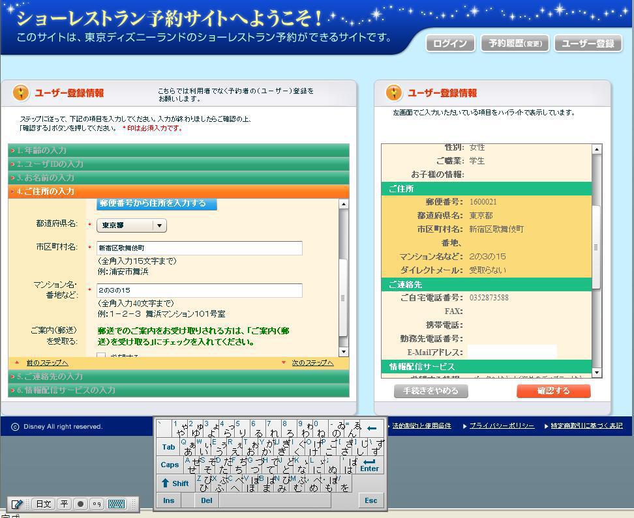Screen dimensions: 634x518
Task: Click the 日文 input language button
Action: click(x=43, y=504)
